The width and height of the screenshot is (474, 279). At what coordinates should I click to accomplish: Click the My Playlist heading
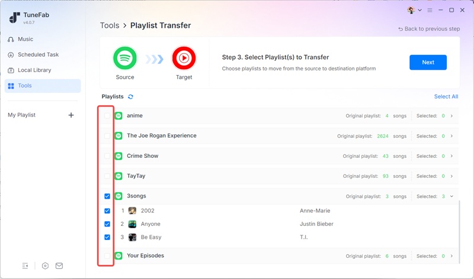[21, 115]
